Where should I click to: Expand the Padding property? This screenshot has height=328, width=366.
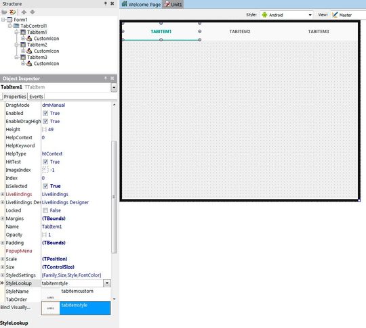pyautogui.click(x=2, y=243)
